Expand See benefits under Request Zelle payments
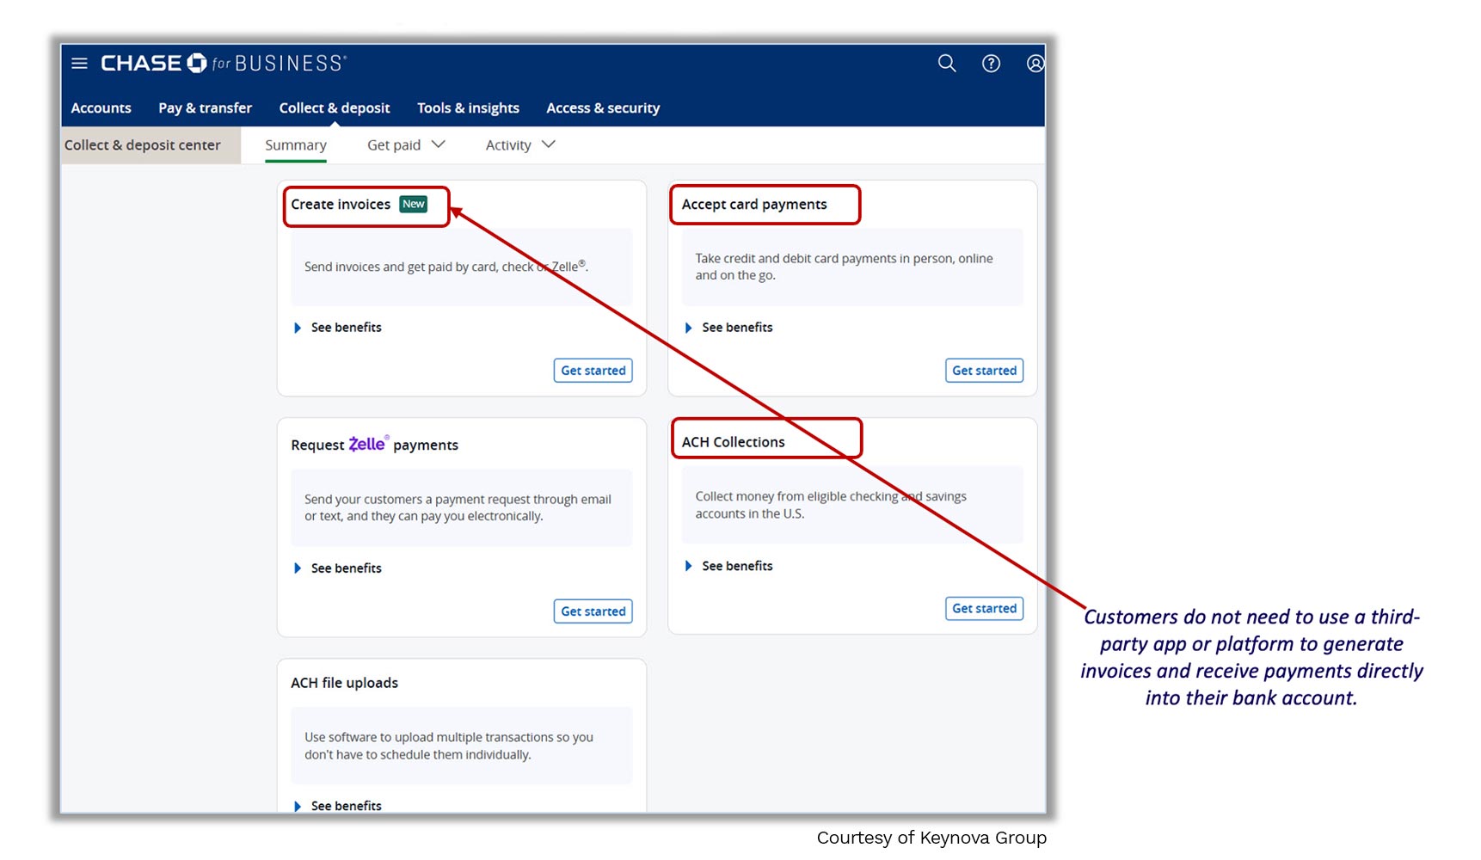Image resolution: width=1481 pixels, height=860 pixels. point(338,568)
